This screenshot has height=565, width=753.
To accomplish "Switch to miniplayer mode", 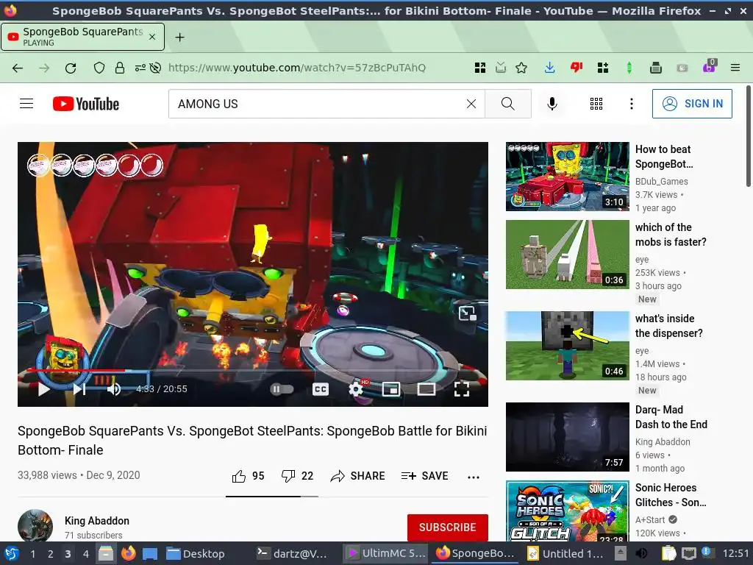I will (391, 389).
